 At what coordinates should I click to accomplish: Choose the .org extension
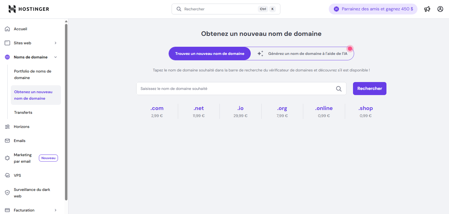282,108
